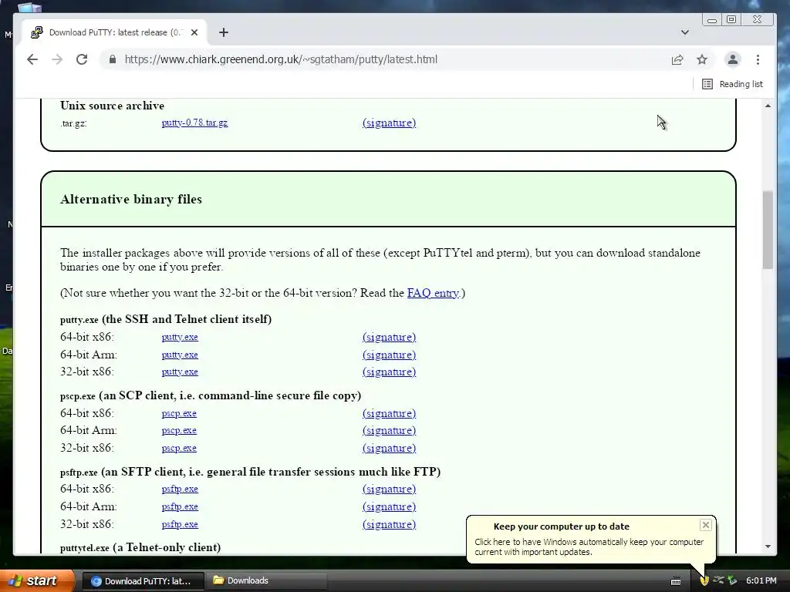Download 32-bit x86 psftp.exe
The height and width of the screenshot is (592, 790).
tap(180, 524)
